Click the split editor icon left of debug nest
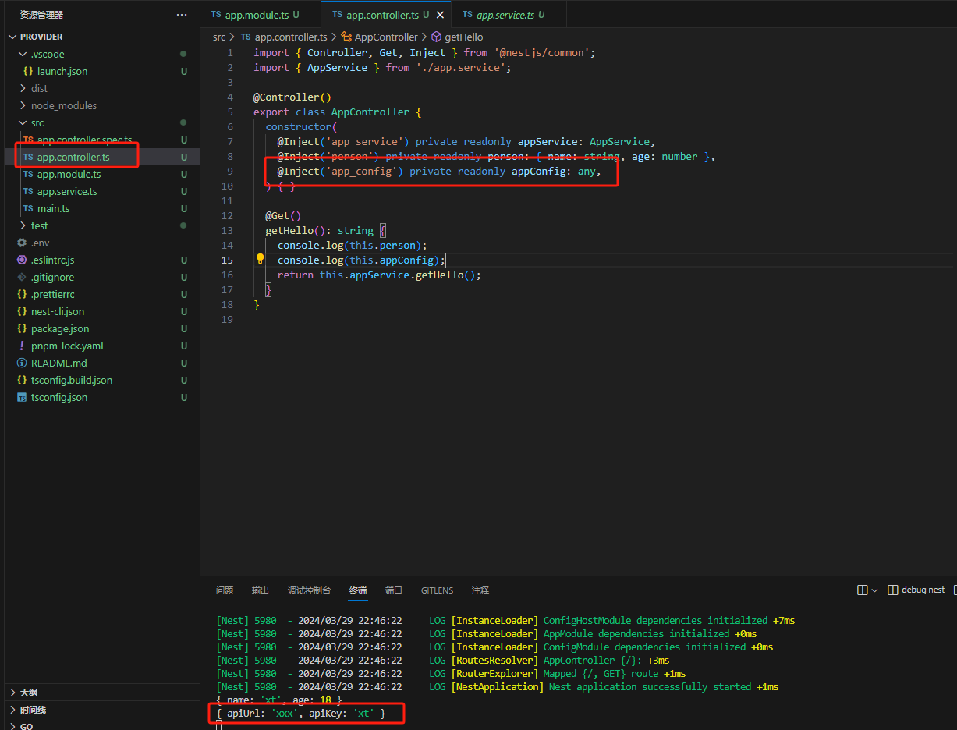This screenshot has width=957, height=730. tap(863, 590)
